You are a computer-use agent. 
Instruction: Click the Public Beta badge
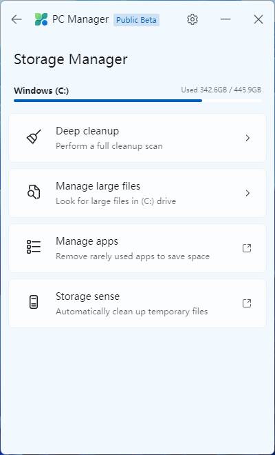(136, 20)
